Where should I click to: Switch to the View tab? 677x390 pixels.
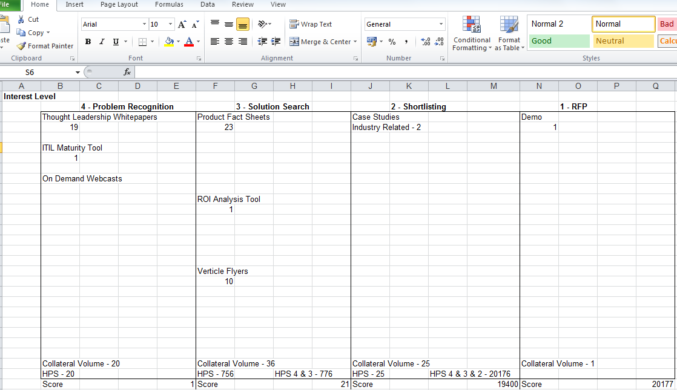278,4
